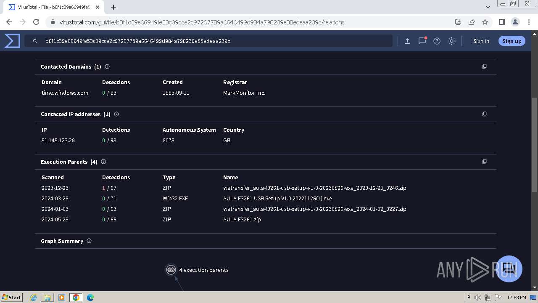The width and height of the screenshot is (538, 303).
Task: Open wetransfer zip 2024-01-02_0227 parent
Action: point(315,209)
